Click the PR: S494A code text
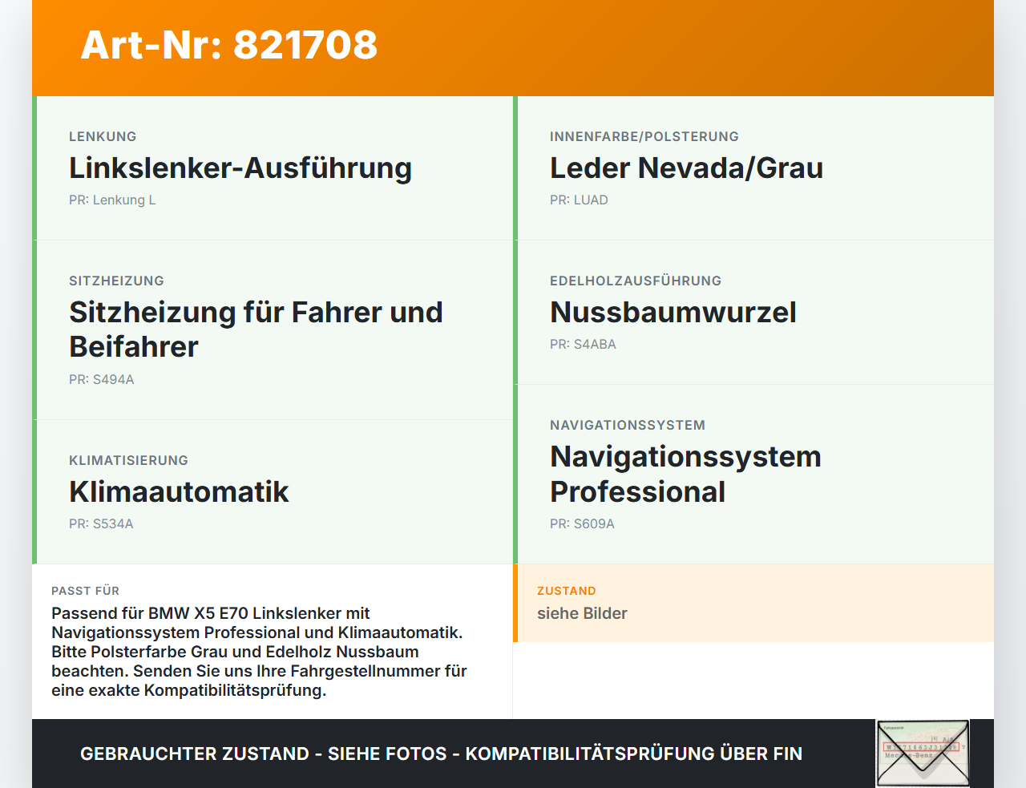Image resolution: width=1026 pixels, height=788 pixels. click(102, 379)
